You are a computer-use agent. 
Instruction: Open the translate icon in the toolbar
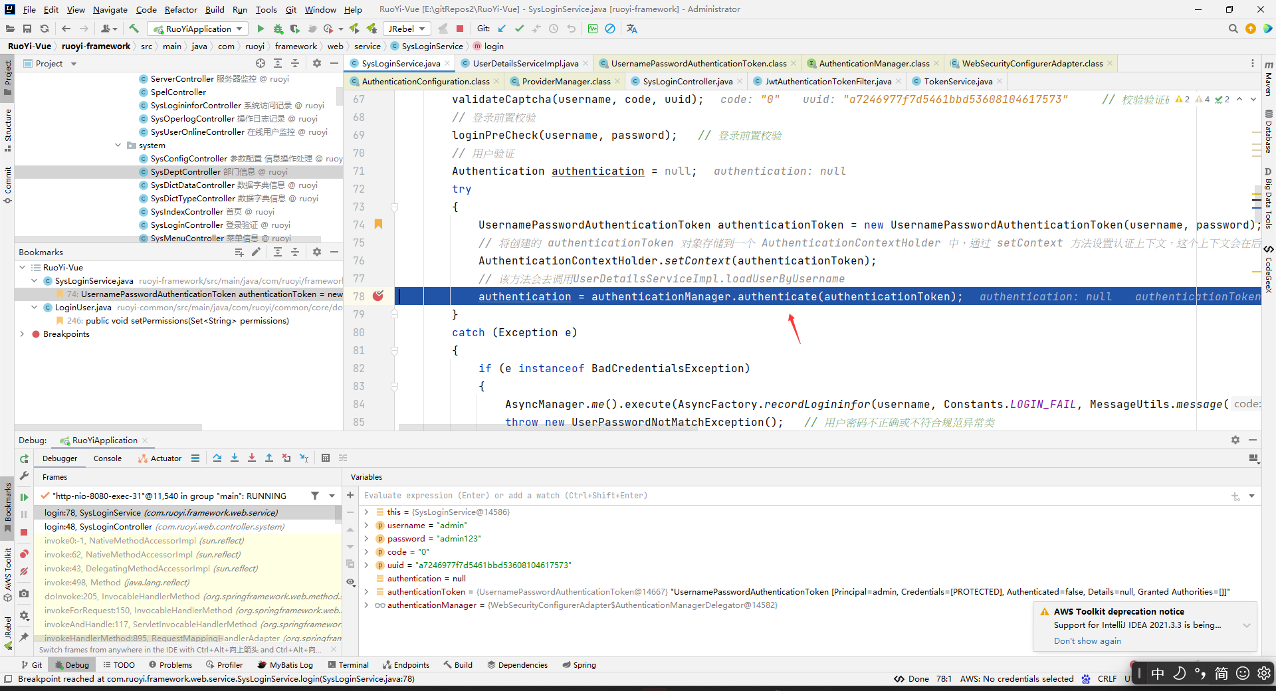(631, 29)
